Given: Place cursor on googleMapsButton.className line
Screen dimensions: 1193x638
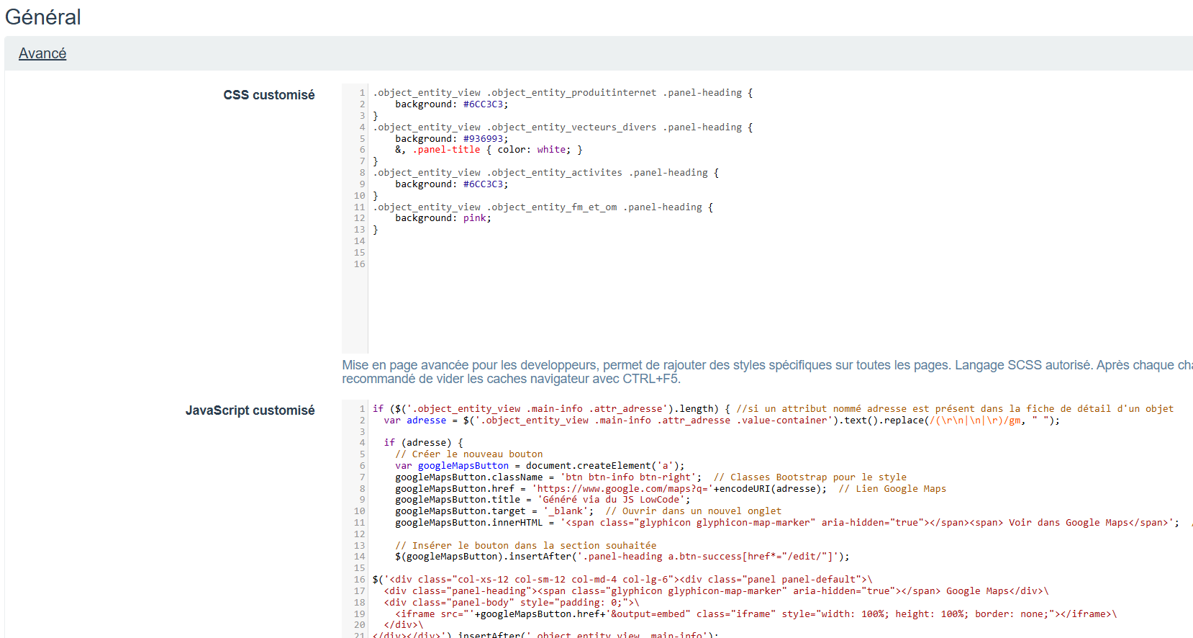Looking at the screenshot, I should (x=475, y=477).
